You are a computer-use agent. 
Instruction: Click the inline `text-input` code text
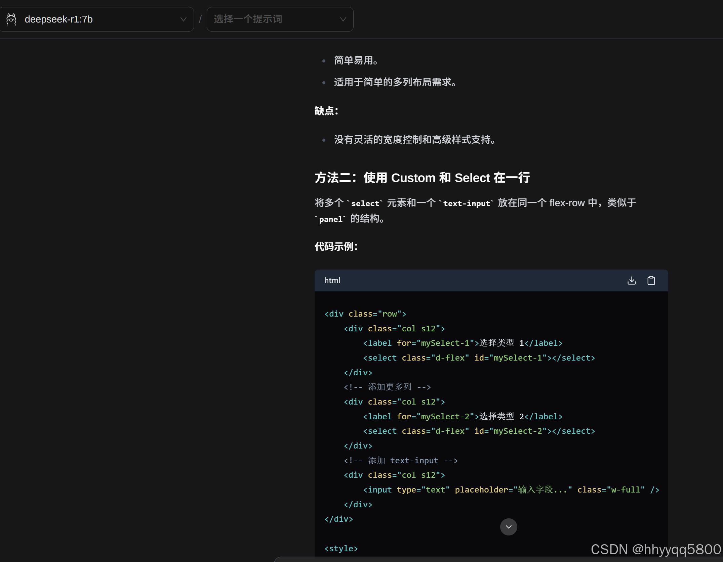click(x=467, y=203)
